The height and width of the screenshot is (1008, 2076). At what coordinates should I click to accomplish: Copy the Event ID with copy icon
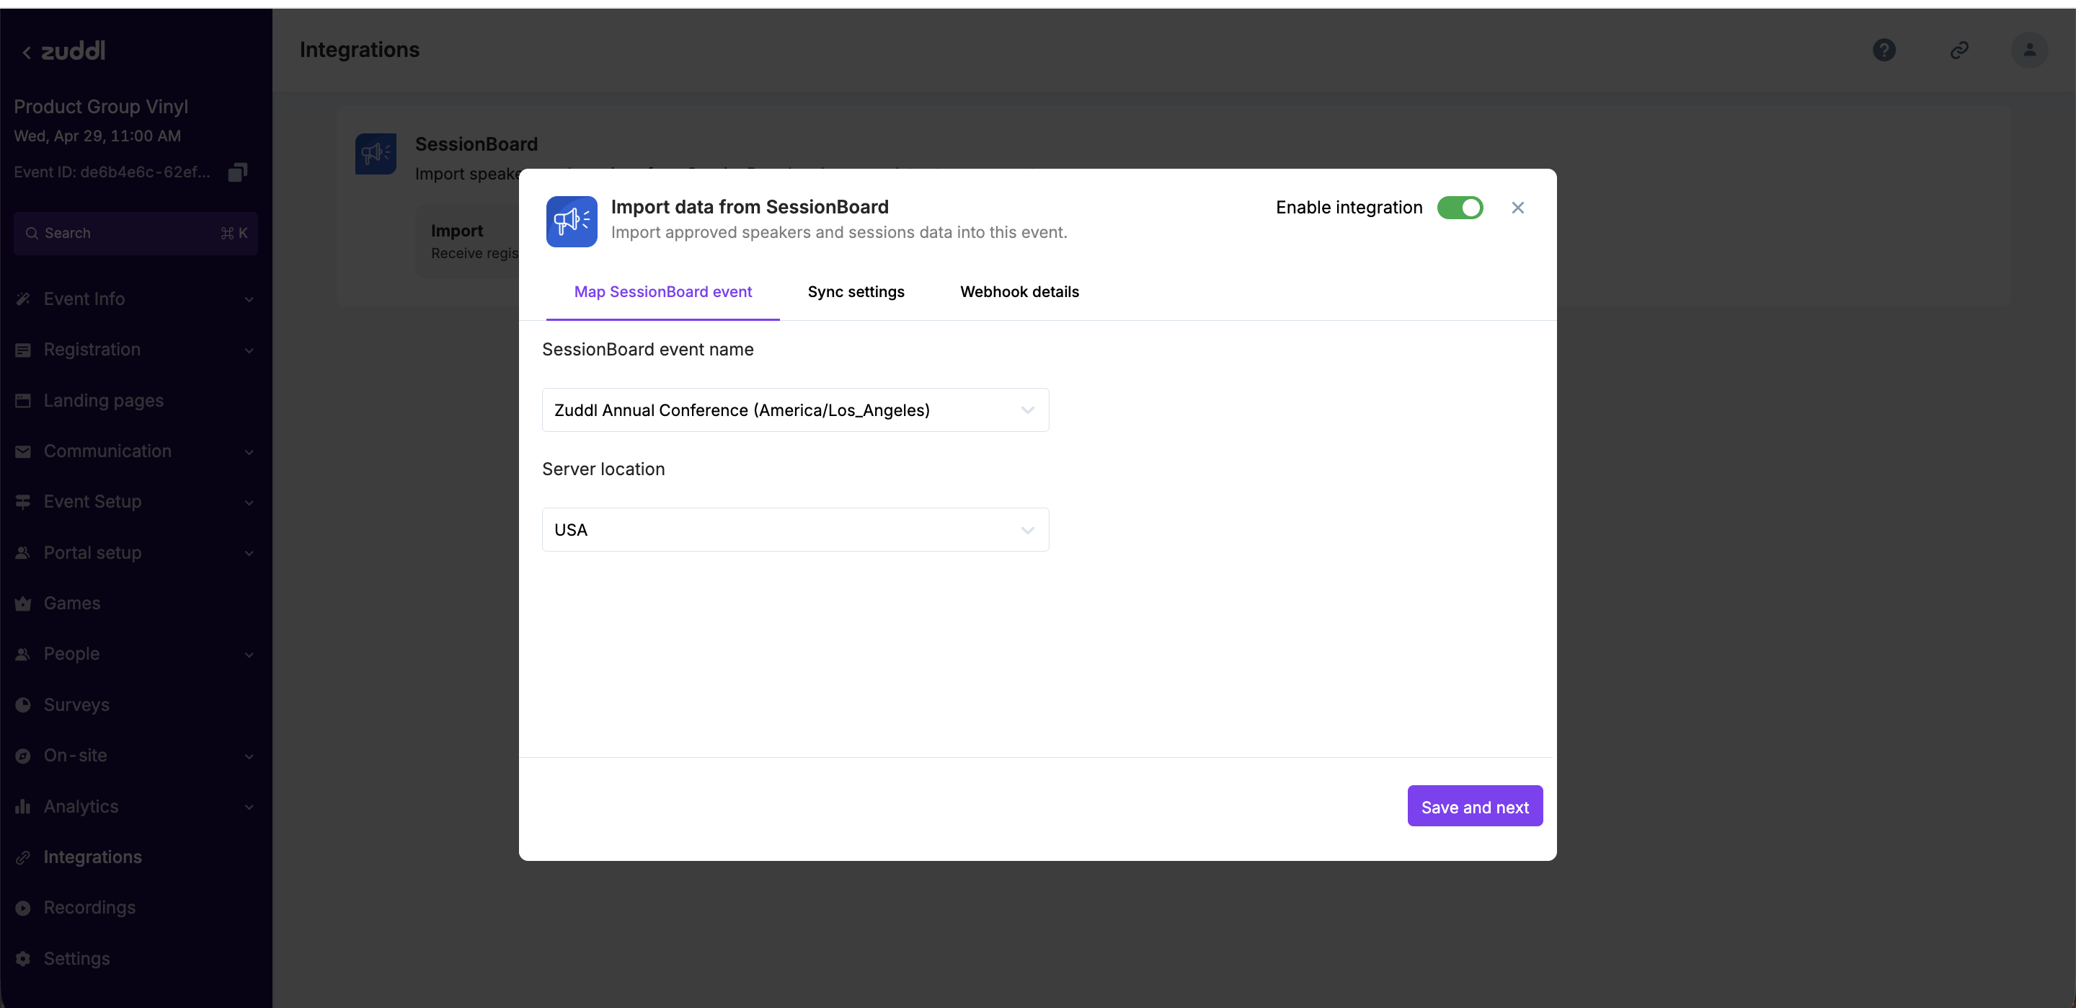[238, 172]
